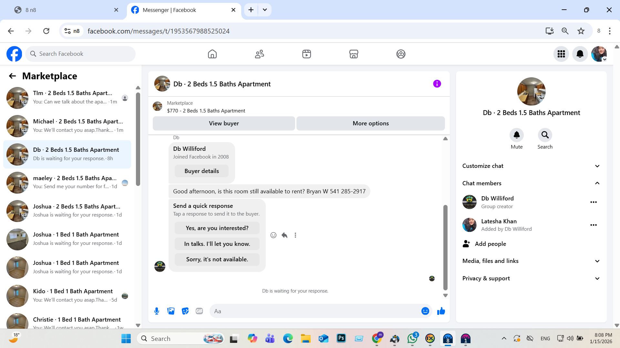Screen dimensions: 620x348
Task: Open Facebook notifications bell
Action: coord(580,54)
